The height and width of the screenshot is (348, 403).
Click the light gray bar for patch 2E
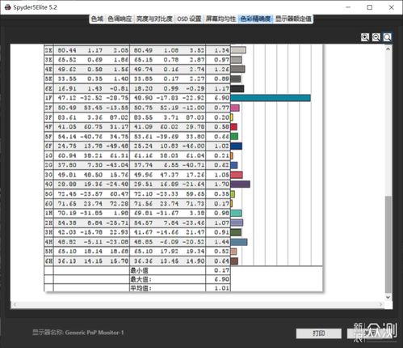point(238,50)
